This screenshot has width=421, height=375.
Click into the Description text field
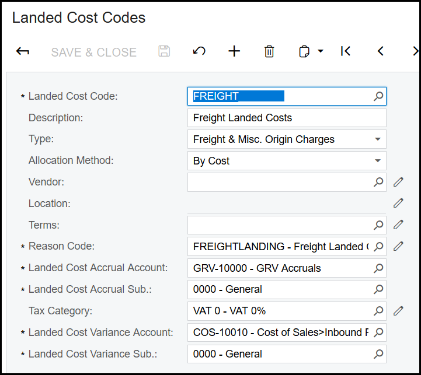click(286, 118)
